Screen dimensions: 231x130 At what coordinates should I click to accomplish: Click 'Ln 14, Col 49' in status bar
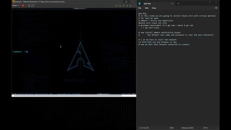point(144,128)
